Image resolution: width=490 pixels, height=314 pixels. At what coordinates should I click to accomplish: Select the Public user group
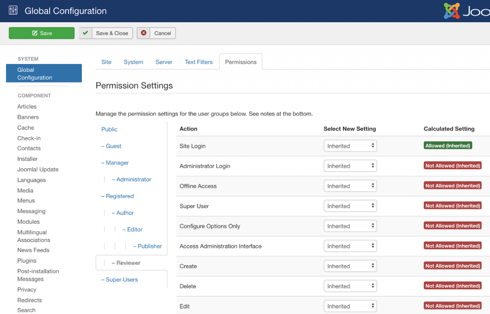point(109,129)
